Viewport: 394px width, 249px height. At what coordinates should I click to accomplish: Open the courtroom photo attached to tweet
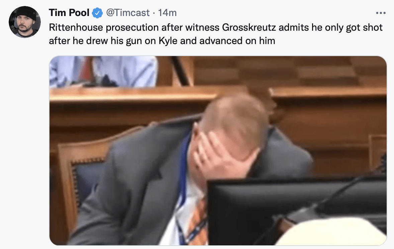pyautogui.click(x=218, y=151)
